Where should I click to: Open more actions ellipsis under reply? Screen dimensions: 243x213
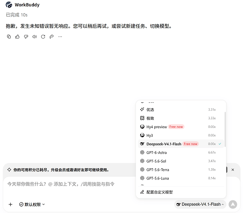click(x=60, y=37)
